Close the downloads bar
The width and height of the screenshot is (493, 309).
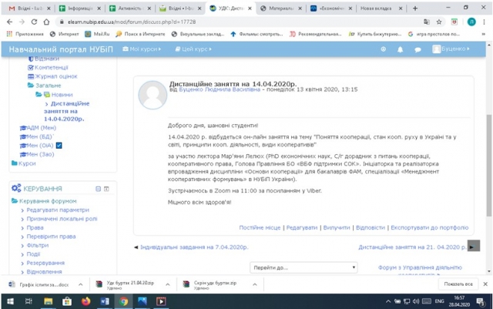[485, 284]
